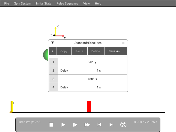Add a sequence element with plus button
Screen dimensions: 176x132
tap(53, 51)
